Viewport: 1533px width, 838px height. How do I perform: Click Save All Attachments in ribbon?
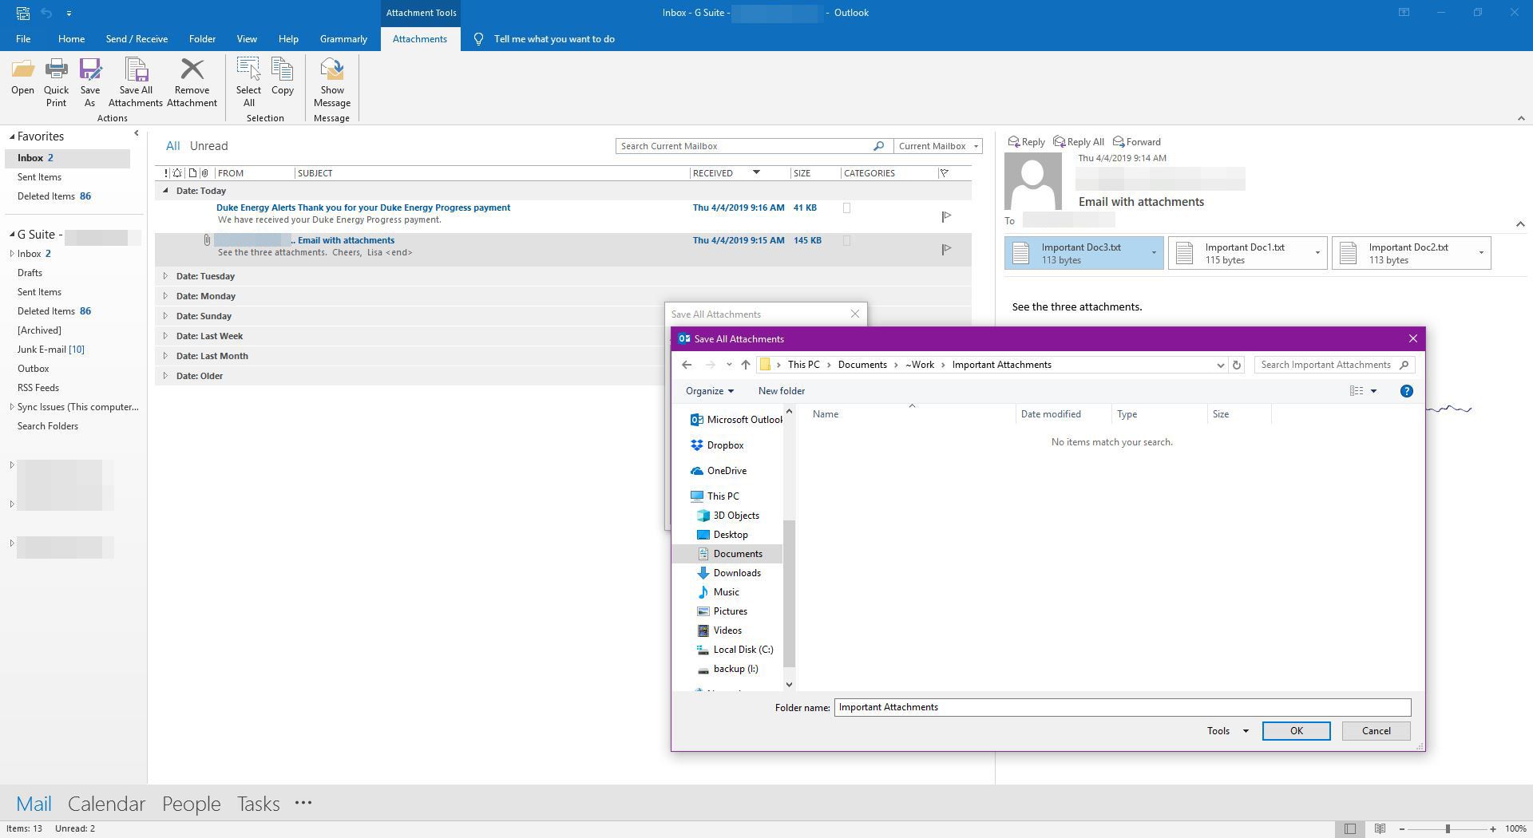pos(136,82)
